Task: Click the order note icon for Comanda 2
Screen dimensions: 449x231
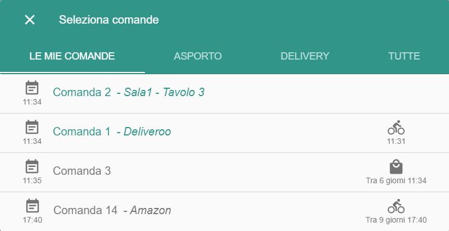Action: click(x=32, y=88)
